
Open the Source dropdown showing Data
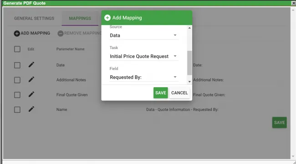click(143, 35)
